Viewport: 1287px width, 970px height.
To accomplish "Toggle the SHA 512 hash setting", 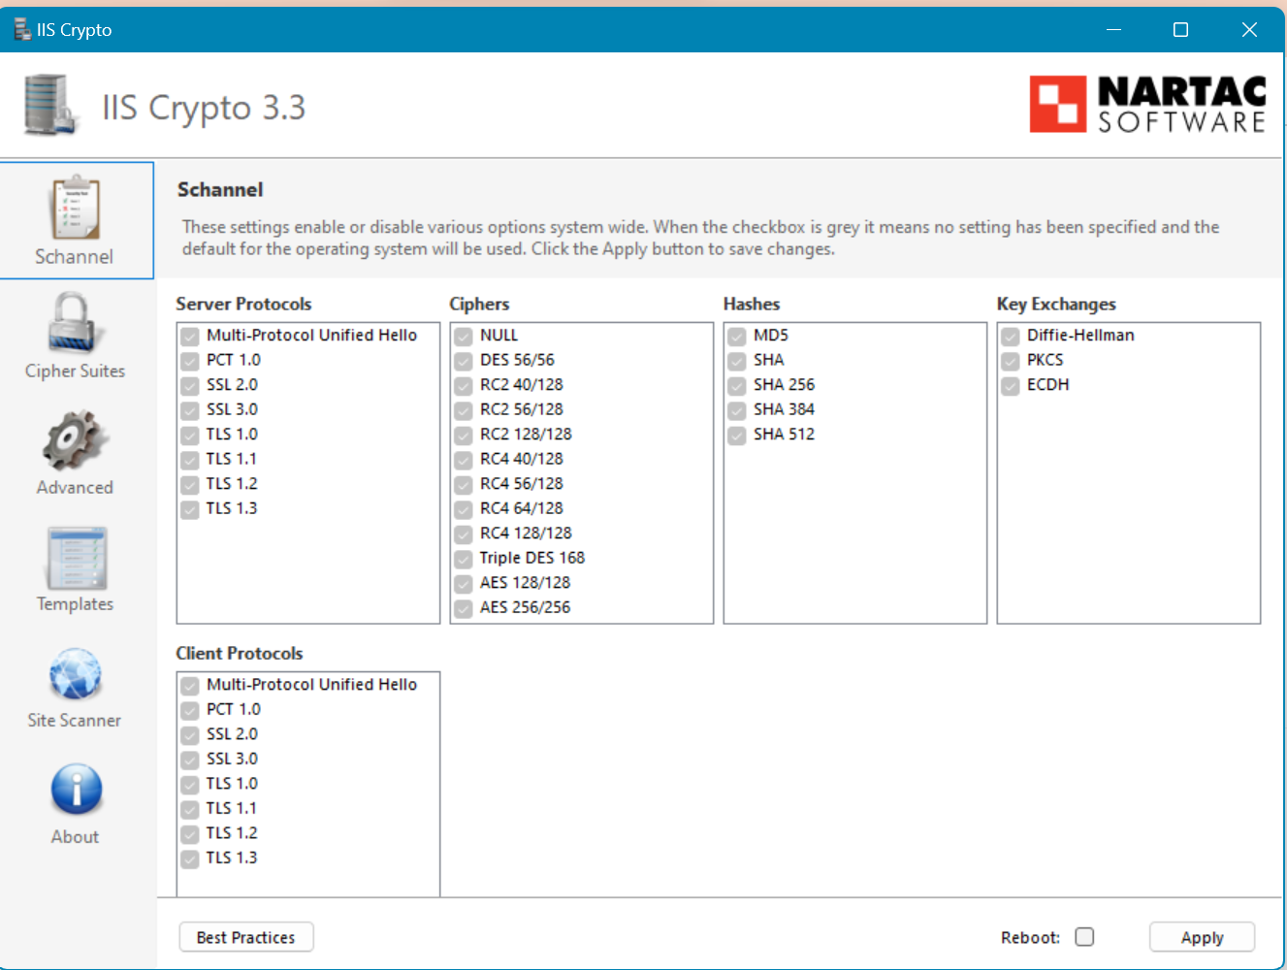I will (x=736, y=436).
